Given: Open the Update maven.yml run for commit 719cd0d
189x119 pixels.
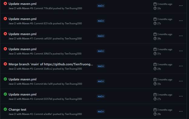Looking at the screenshot, I should point(22,4).
